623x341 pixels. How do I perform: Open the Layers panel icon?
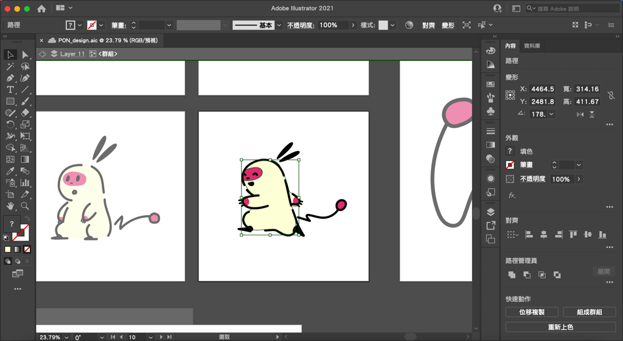click(x=490, y=212)
